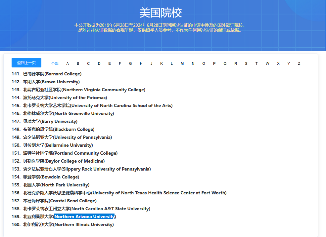This screenshot has height=237, width=326.
Task: Filter schools by letter M
Action: coord(182,63)
